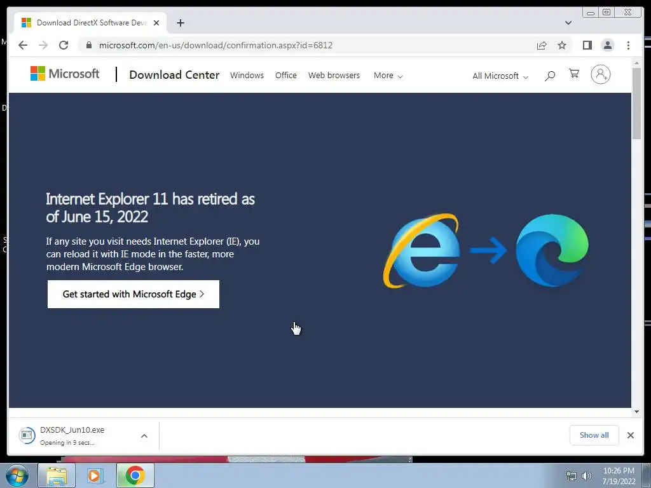View site info via the padlock icon
Screen dimensions: 651x488
coord(88,45)
